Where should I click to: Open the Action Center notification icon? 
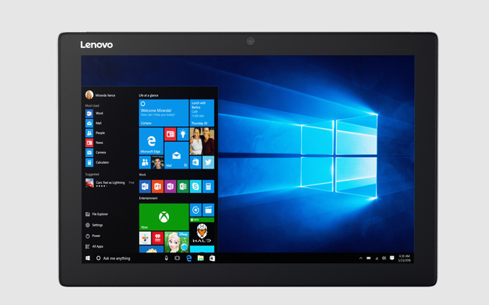(x=392, y=258)
